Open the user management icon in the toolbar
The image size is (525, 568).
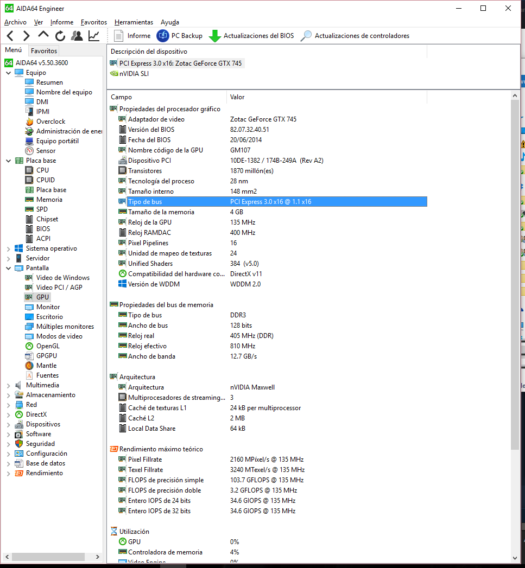pyautogui.click(x=77, y=36)
